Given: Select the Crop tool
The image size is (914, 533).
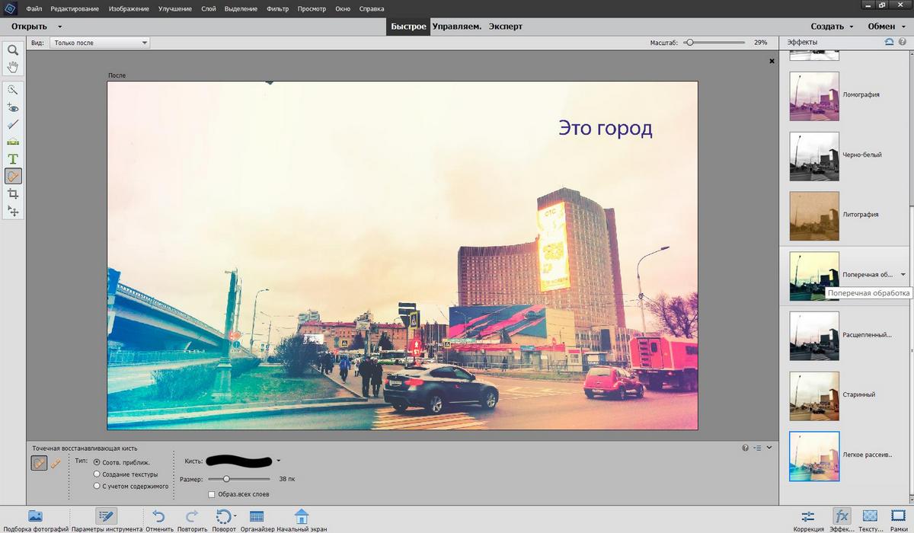Looking at the screenshot, I should [13, 194].
